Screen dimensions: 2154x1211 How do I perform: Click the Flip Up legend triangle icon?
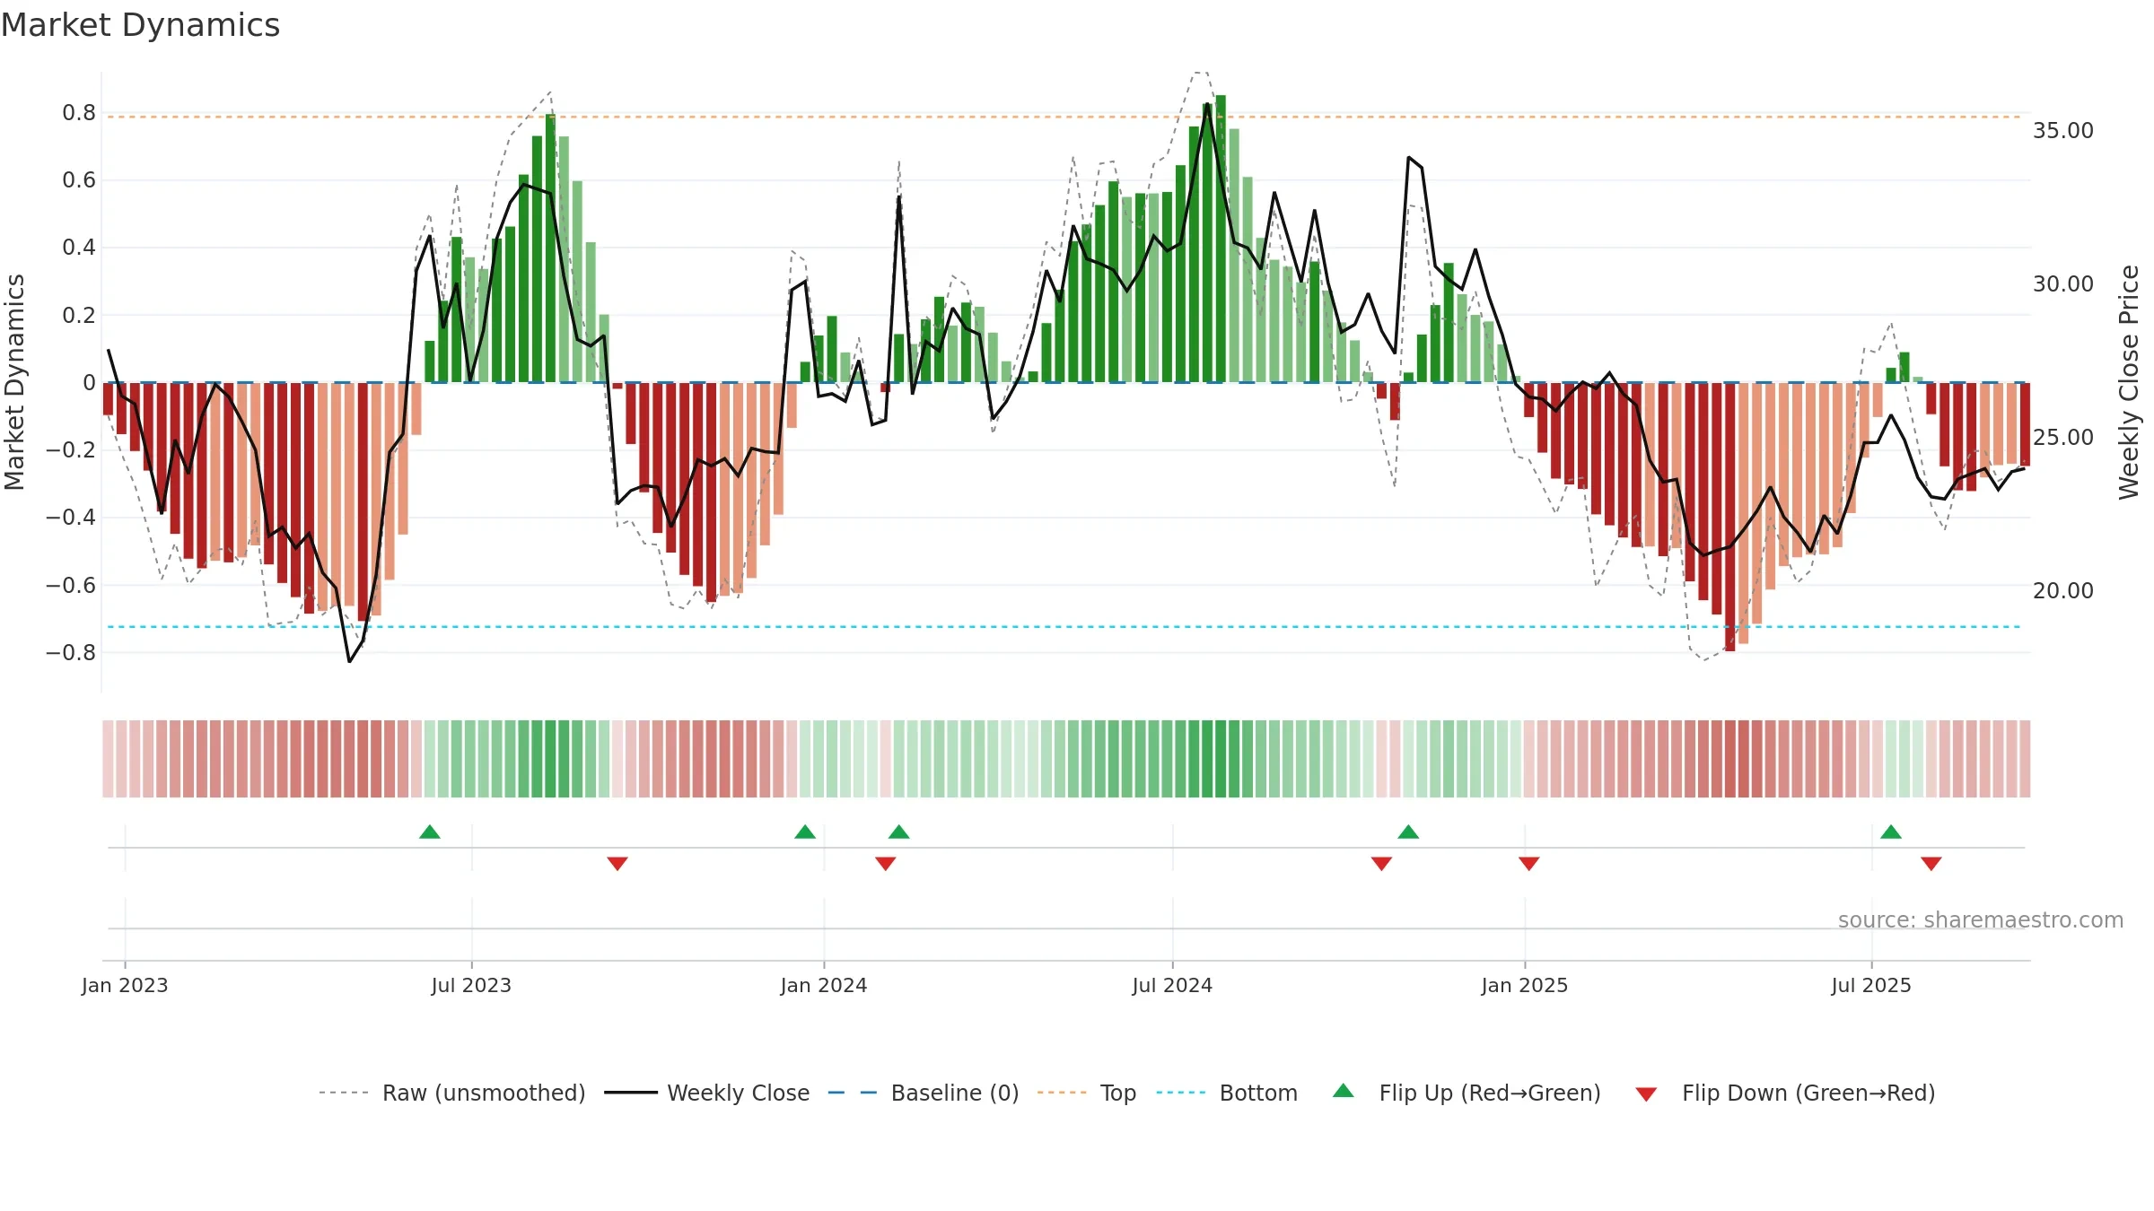point(1343,1091)
